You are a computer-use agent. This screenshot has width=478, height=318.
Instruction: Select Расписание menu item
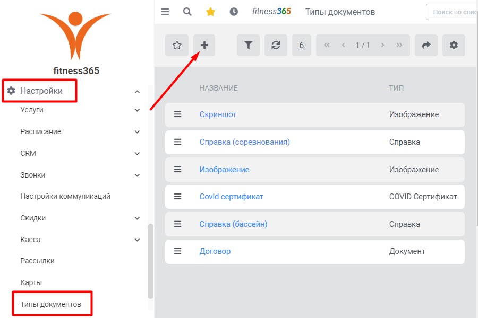40,131
